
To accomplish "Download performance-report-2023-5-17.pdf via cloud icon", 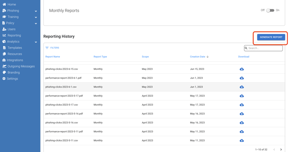I will coord(242,96).
